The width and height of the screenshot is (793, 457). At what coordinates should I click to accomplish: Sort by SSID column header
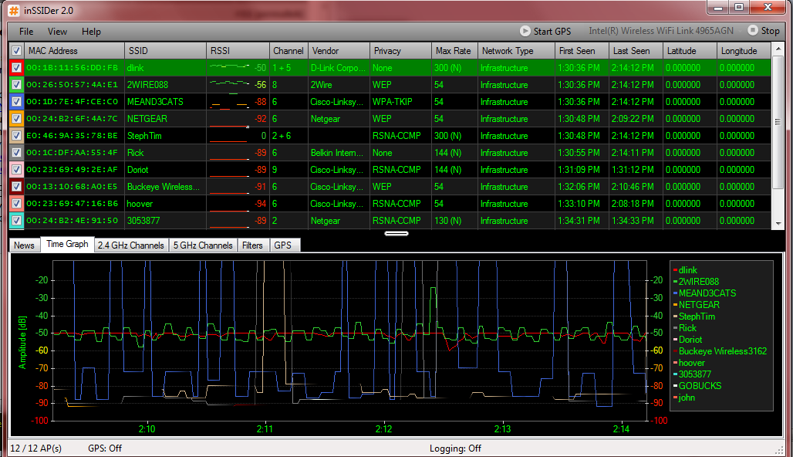[x=165, y=51]
